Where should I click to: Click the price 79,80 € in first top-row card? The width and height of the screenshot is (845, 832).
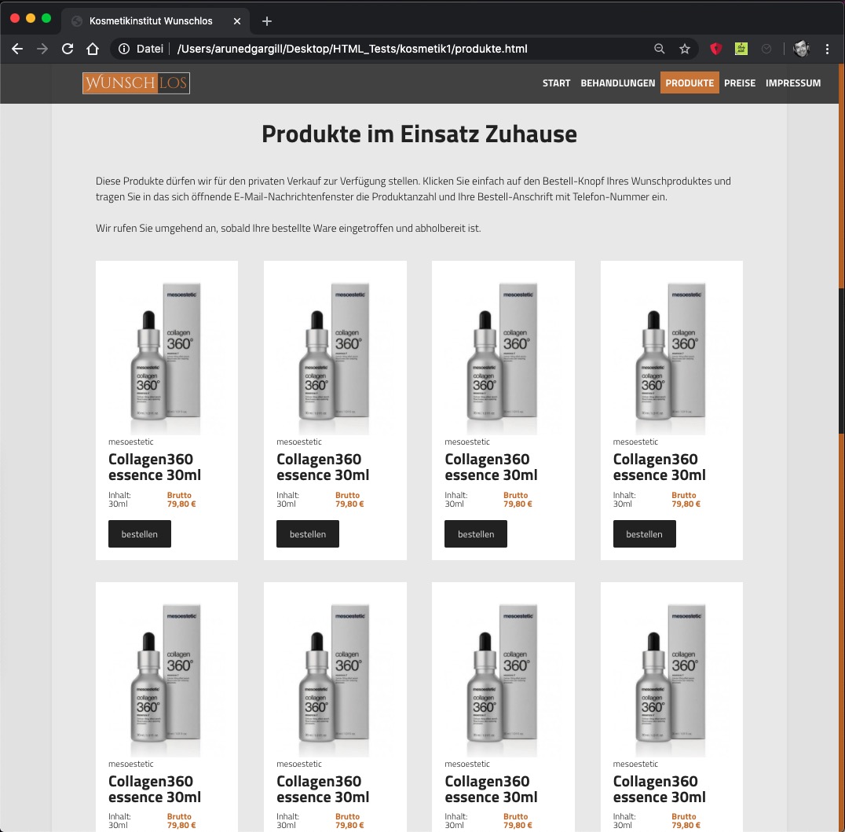[181, 504]
